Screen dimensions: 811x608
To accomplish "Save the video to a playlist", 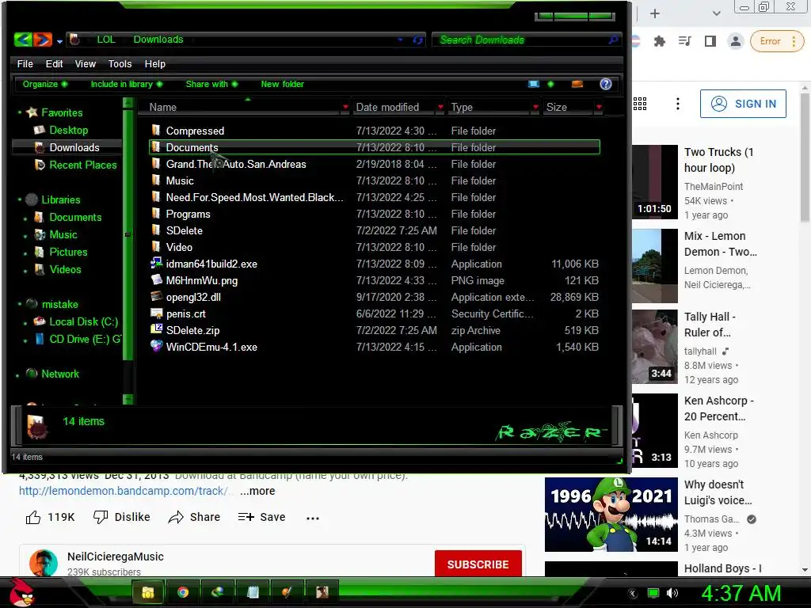I will 261,517.
